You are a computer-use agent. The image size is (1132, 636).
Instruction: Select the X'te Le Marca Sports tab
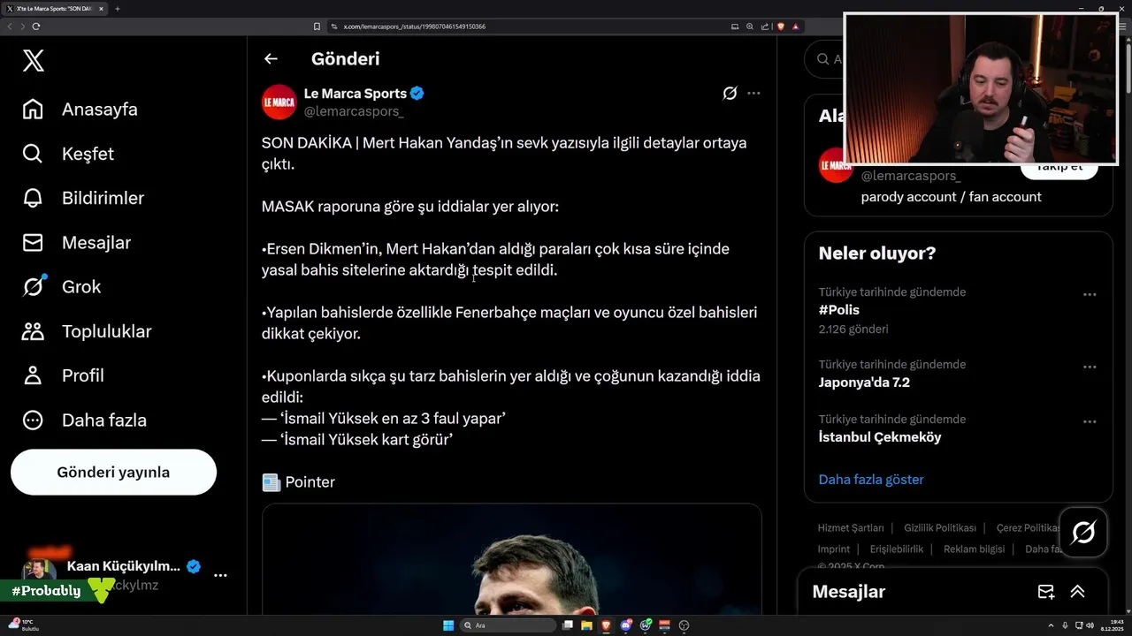55,9
